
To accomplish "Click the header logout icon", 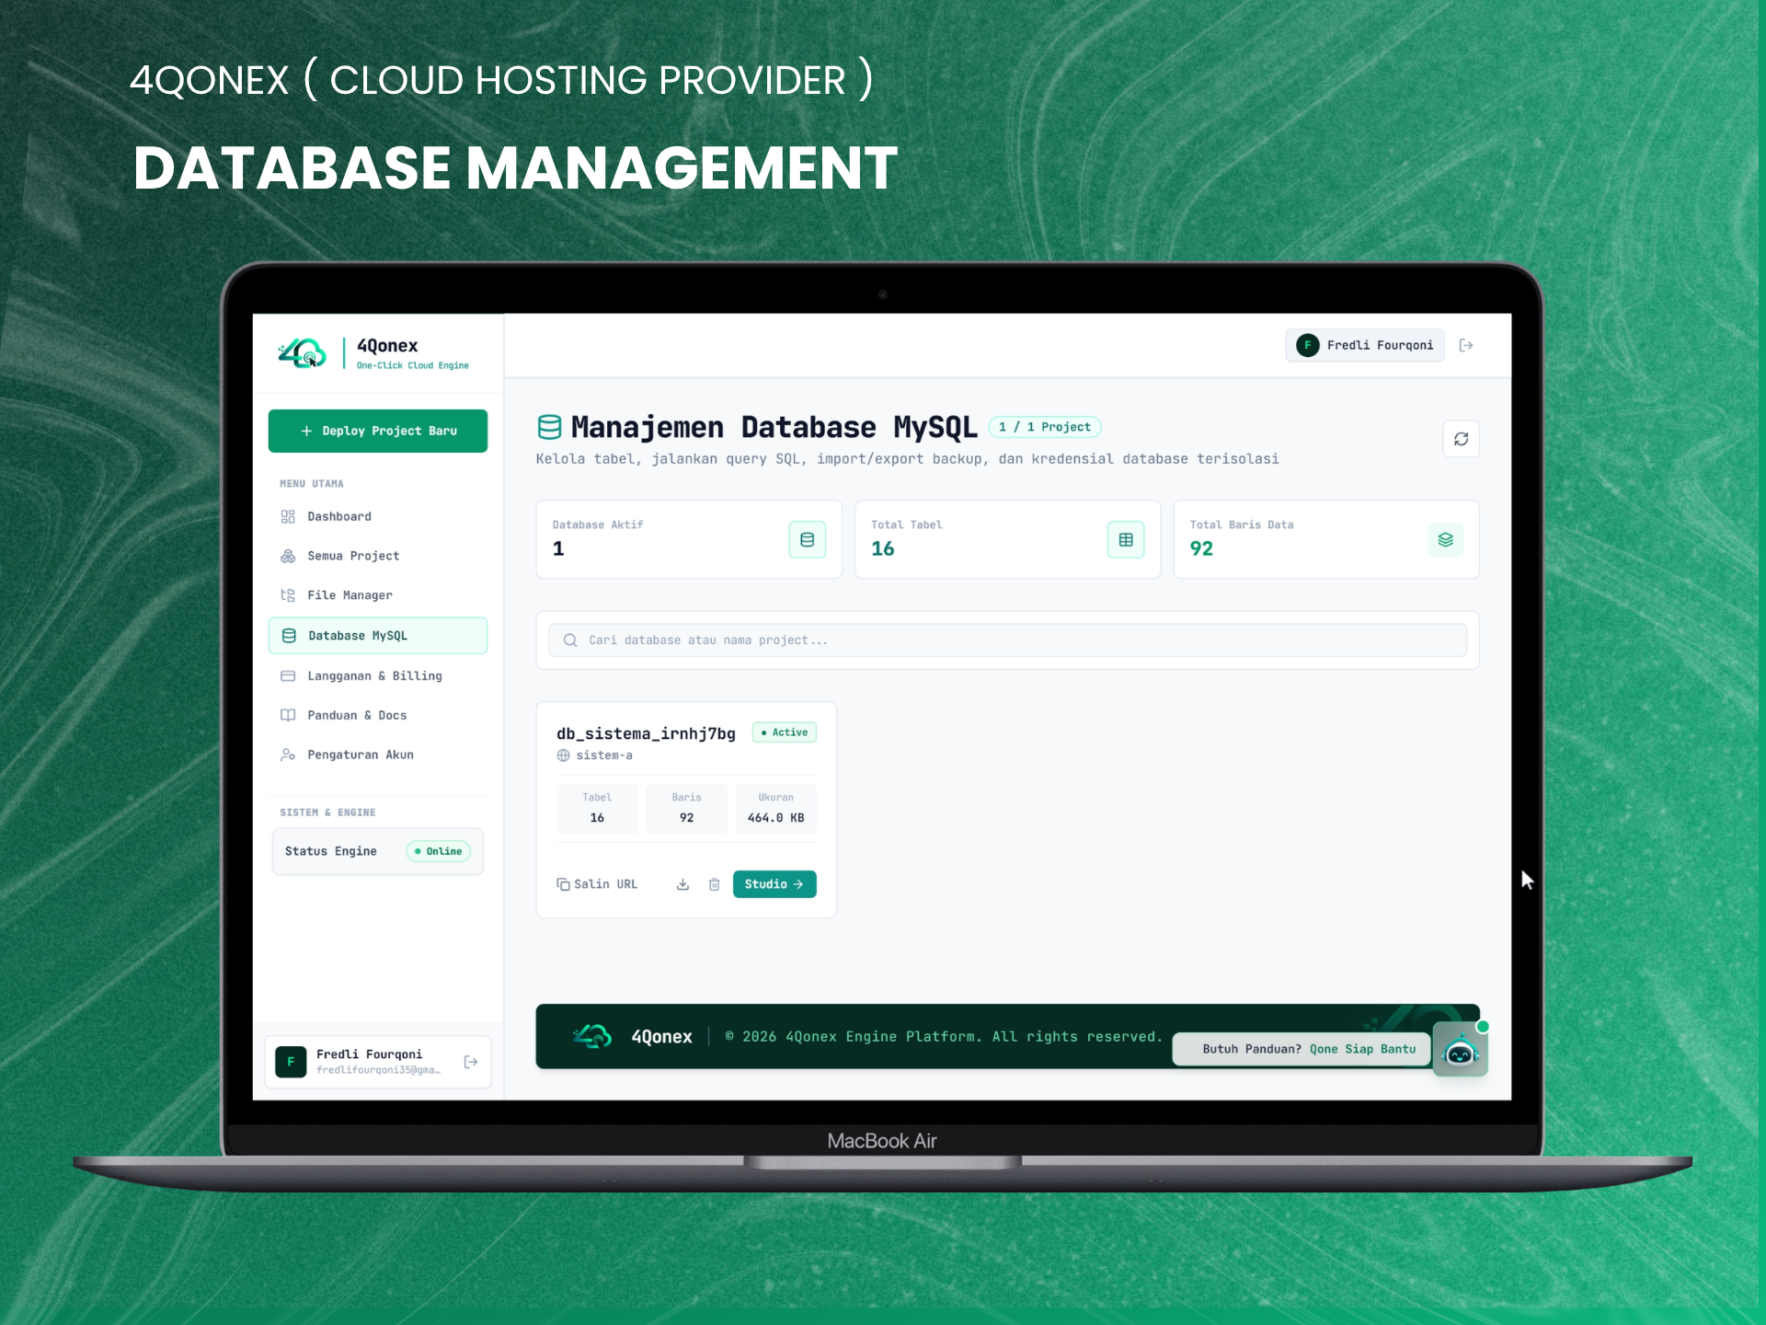I will point(1466,345).
